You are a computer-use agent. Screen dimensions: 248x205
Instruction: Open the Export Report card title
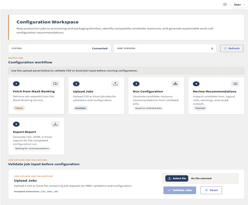point(24,132)
